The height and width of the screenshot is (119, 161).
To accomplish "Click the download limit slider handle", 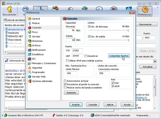I will (128, 30).
